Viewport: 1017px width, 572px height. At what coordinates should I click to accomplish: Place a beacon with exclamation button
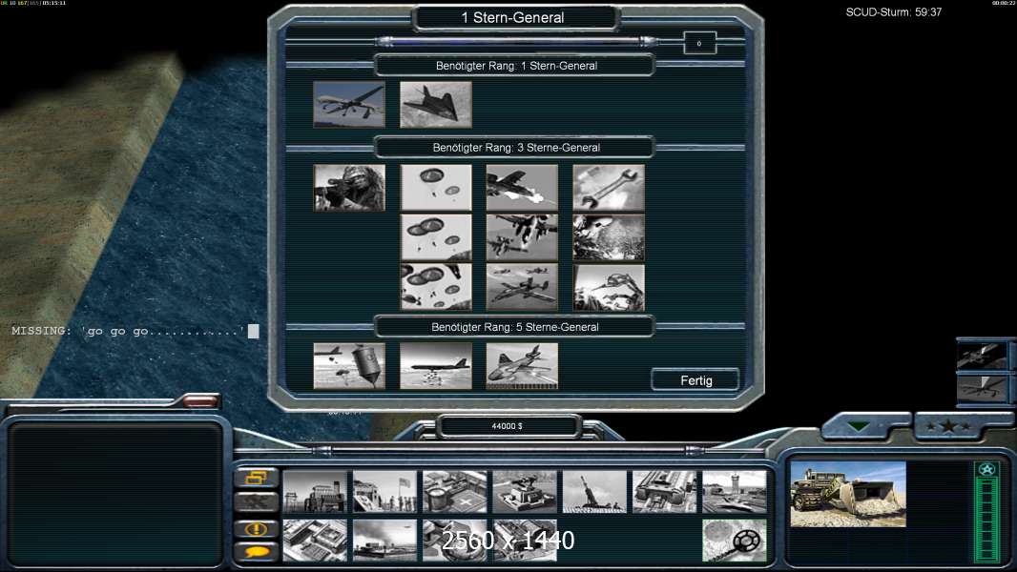coord(257,528)
